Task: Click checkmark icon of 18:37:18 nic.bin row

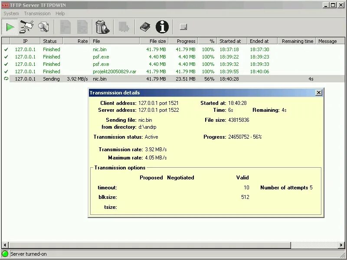Action: (x=6, y=49)
